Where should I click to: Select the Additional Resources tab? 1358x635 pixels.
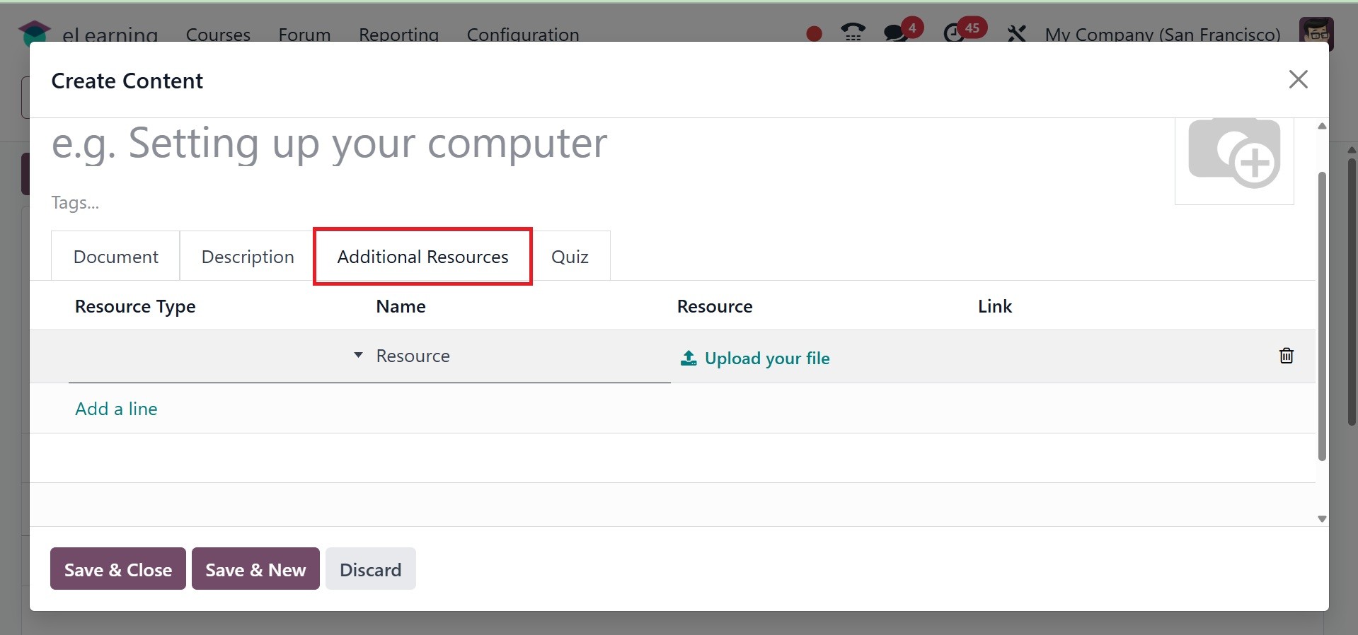tap(422, 256)
